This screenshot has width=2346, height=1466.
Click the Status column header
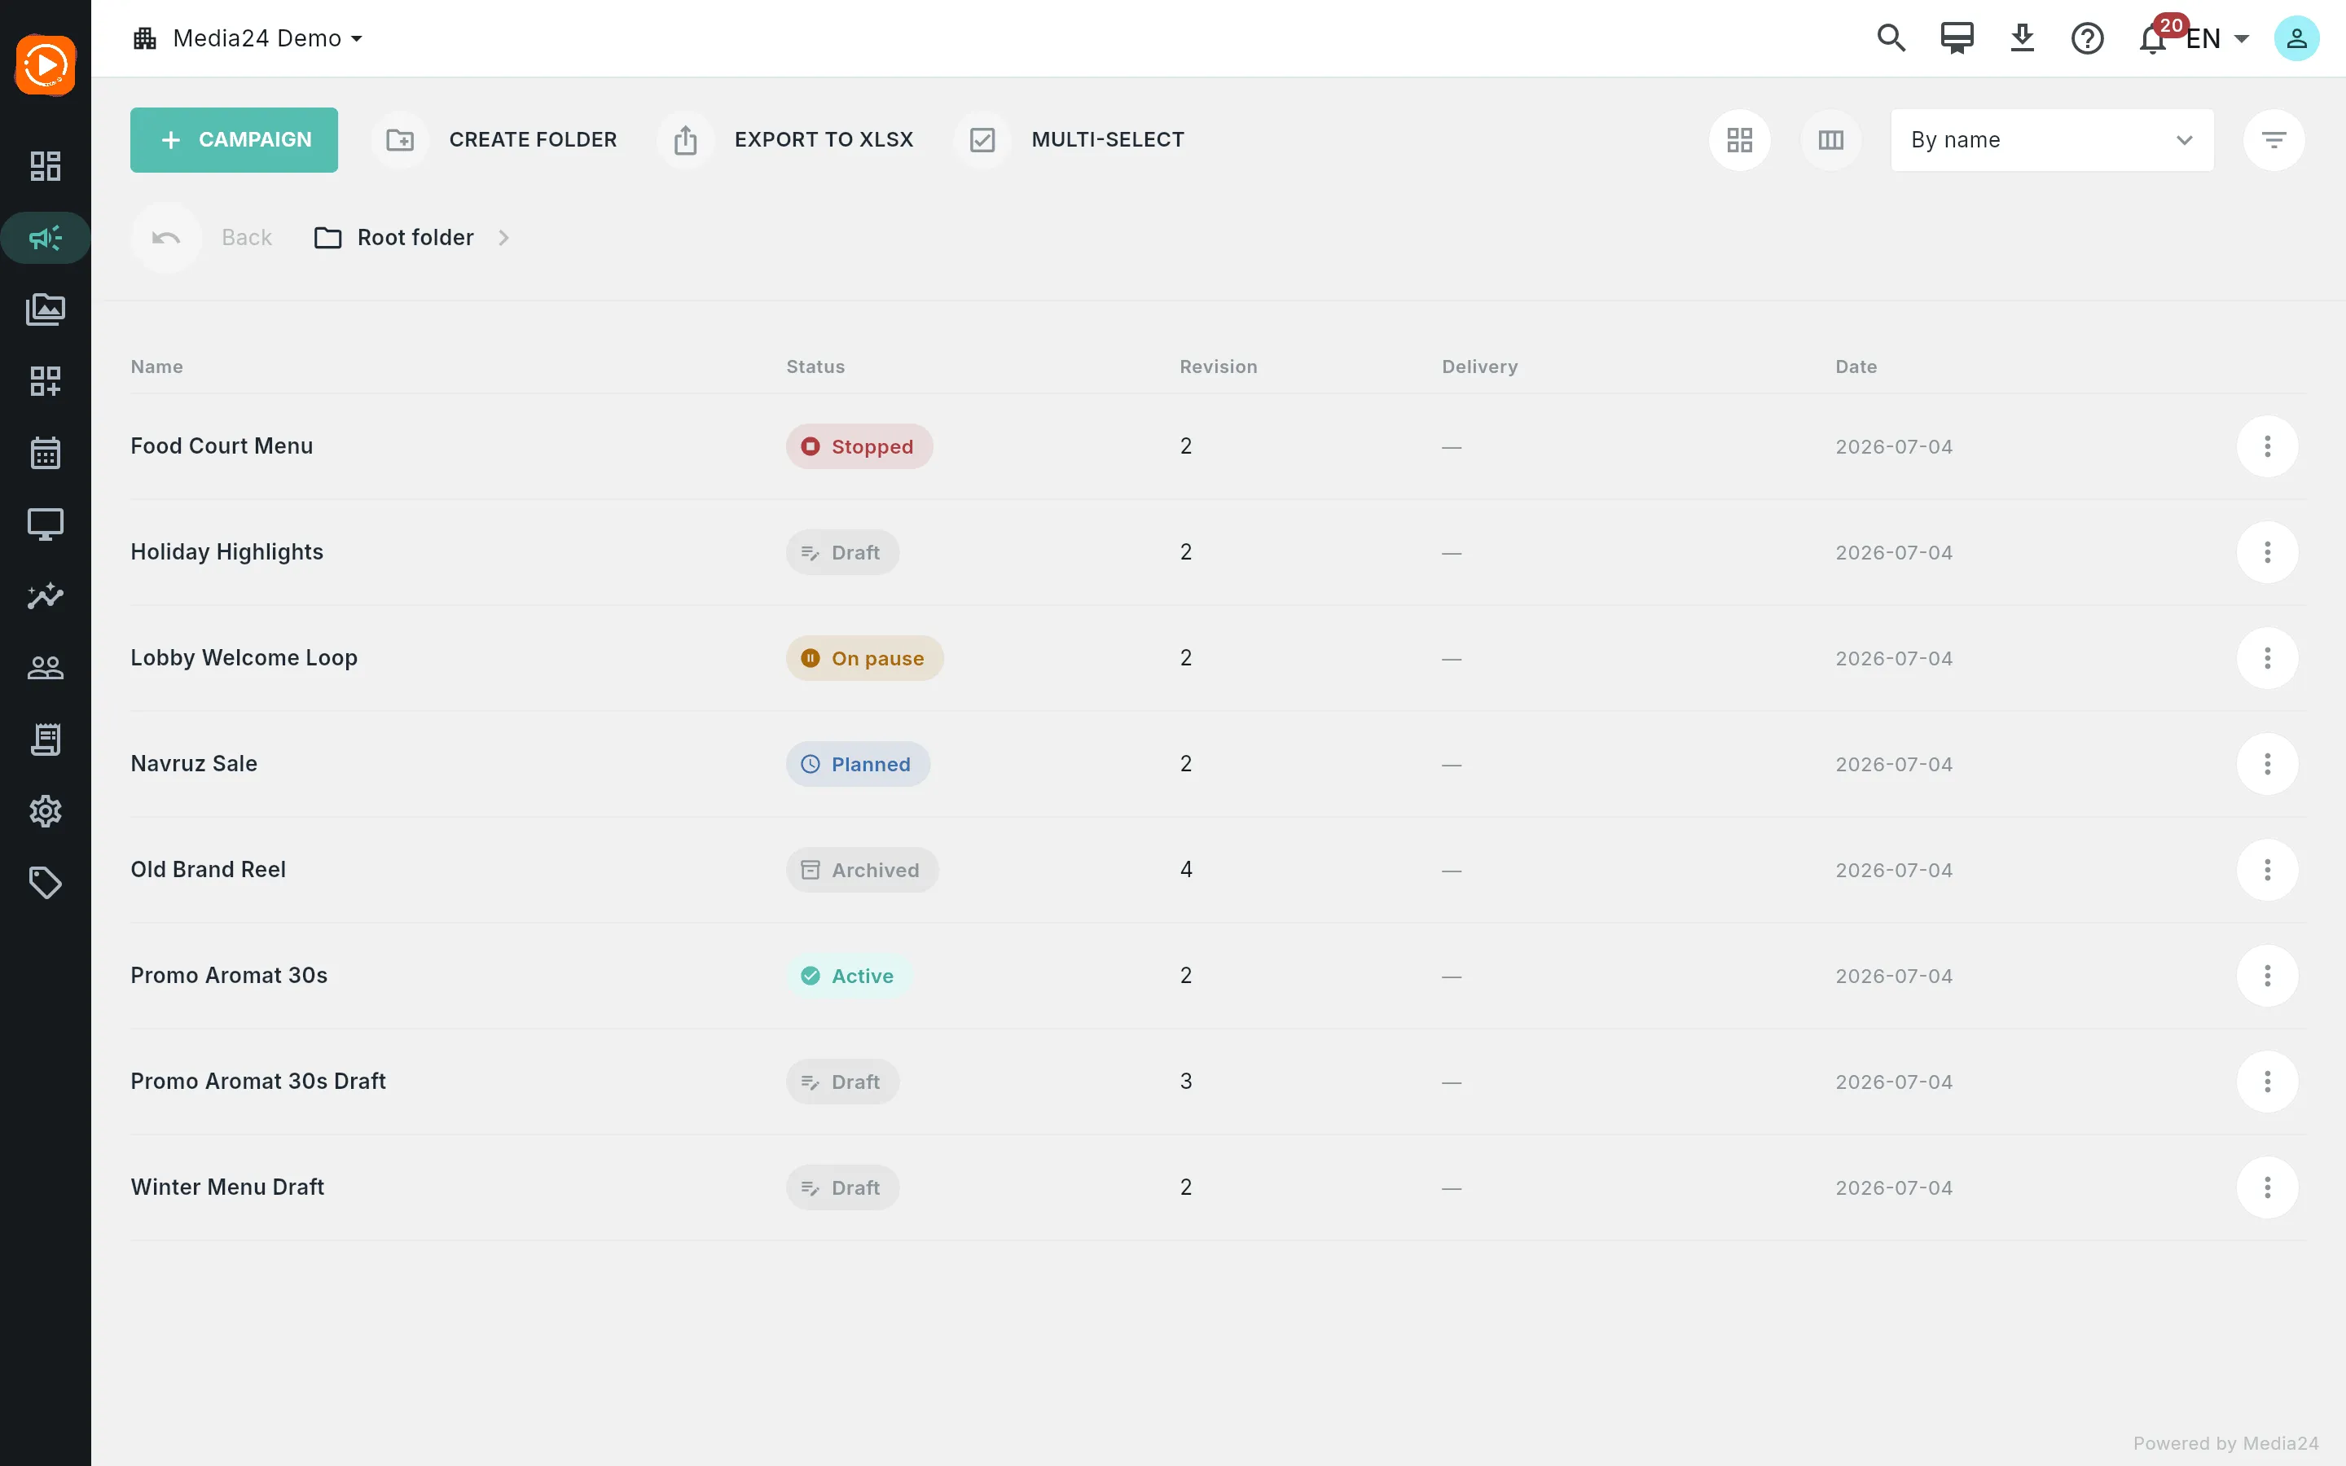[815, 366]
